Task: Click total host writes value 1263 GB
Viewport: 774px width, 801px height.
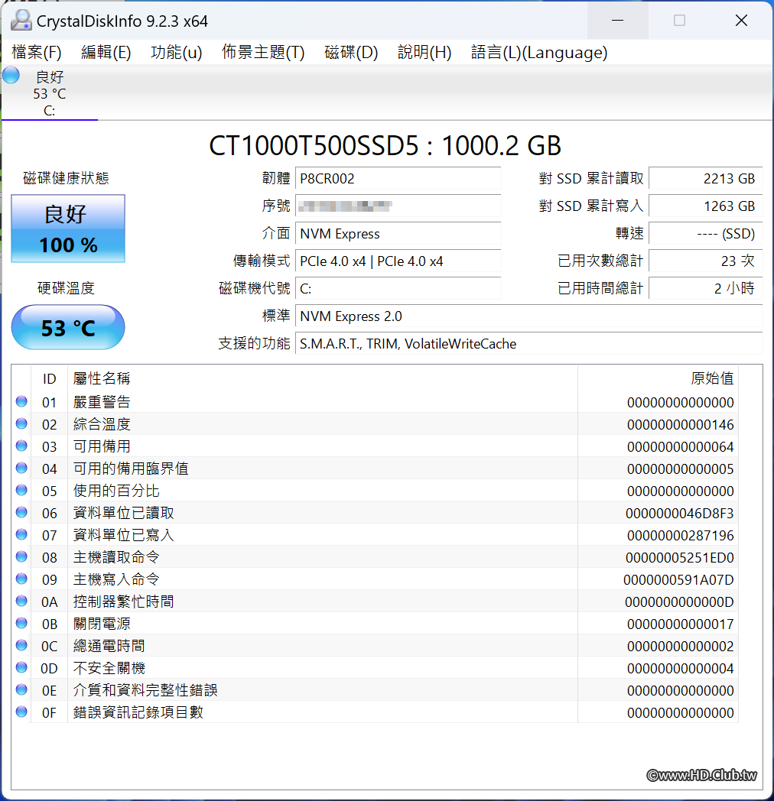Action: (x=706, y=206)
